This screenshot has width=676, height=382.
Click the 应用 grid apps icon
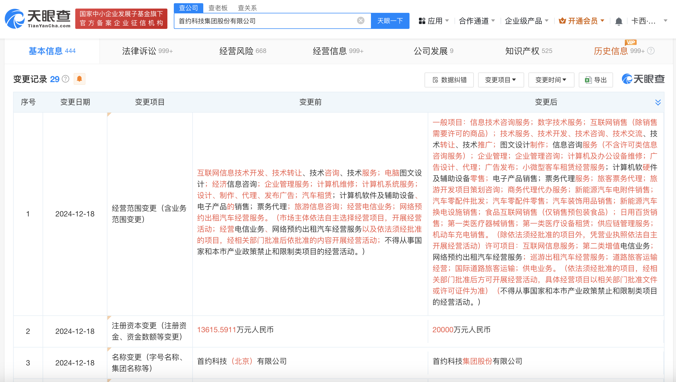(x=422, y=21)
